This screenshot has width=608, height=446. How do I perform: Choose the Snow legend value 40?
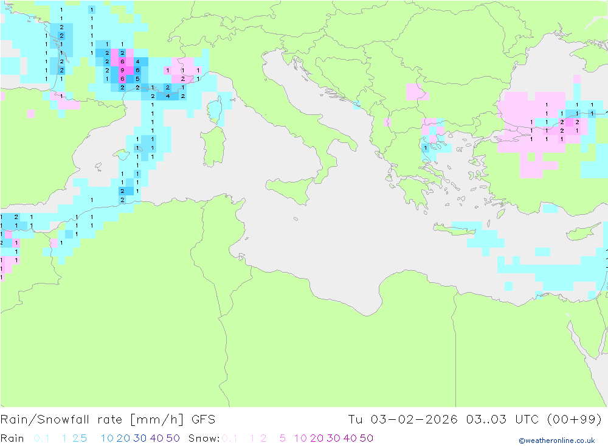pos(350,438)
